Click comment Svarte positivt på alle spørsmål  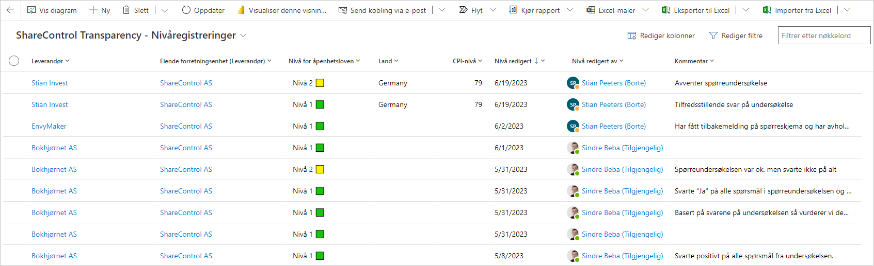(x=754, y=256)
